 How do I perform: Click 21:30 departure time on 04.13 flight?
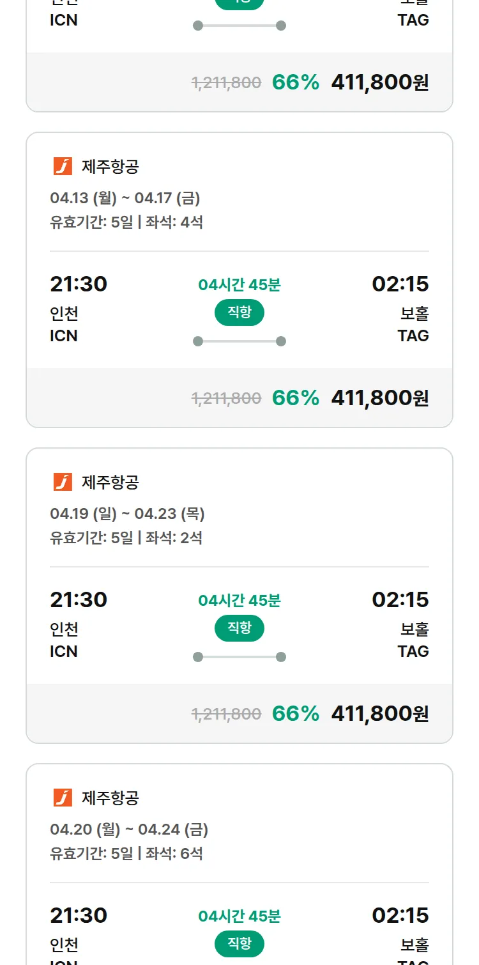click(x=79, y=284)
